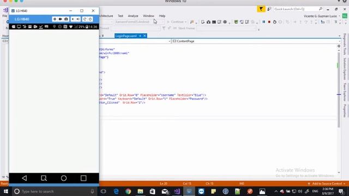349x196 pixels.
Task: Click the Ln 20 status bar indicator
Action: pos(164,183)
